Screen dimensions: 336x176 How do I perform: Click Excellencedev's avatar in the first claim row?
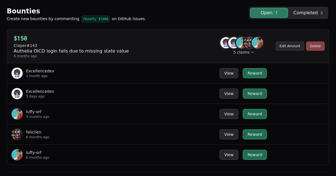pos(17,73)
